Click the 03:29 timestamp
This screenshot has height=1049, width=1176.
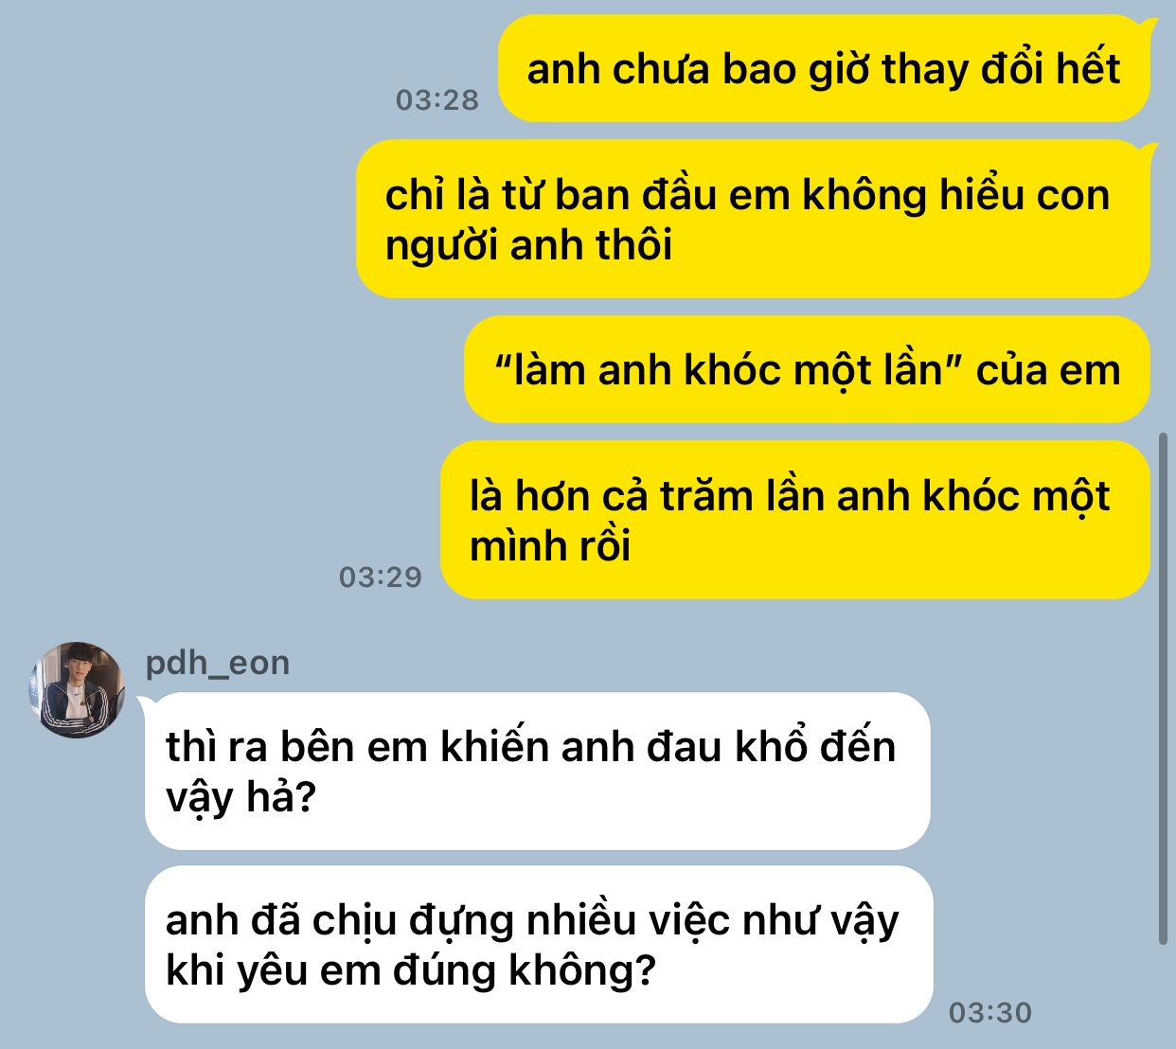[380, 577]
